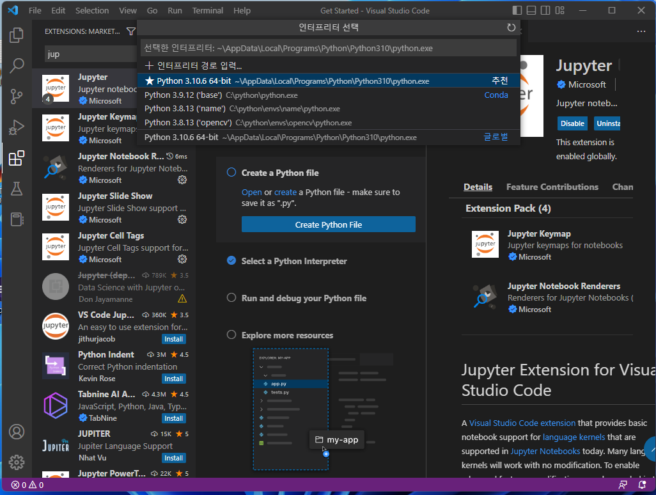Follow the Jupyter Notebooks link
This screenshot has height=495, width=656.
click(545, 451)
